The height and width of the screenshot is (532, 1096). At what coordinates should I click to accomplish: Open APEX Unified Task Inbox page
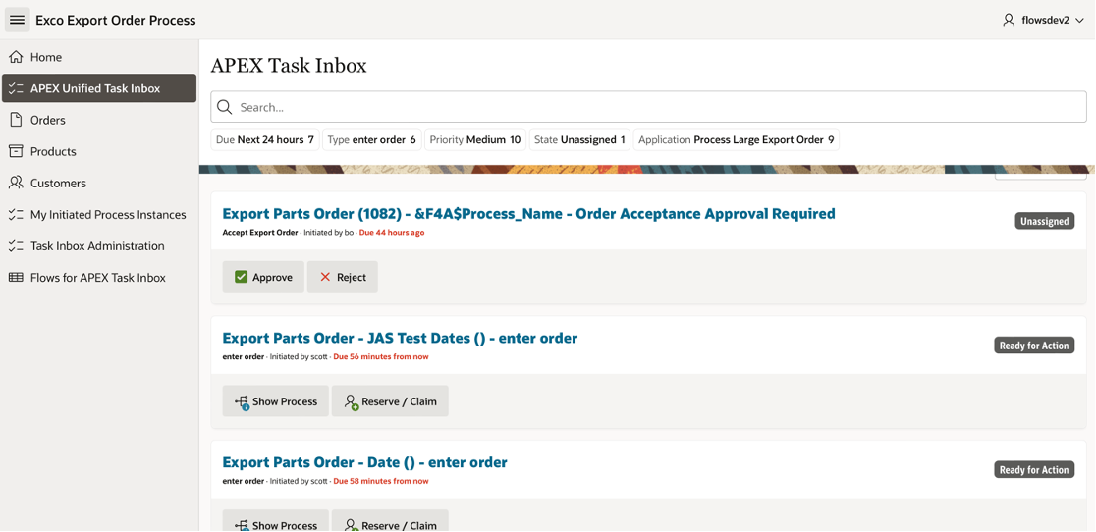98,88
